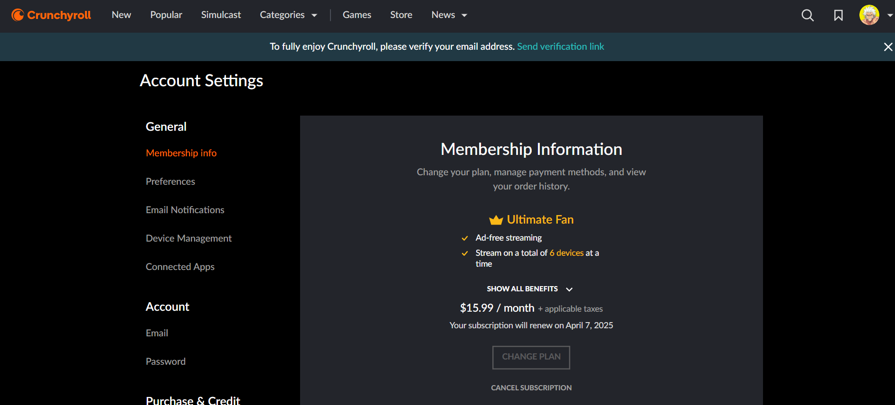The image size is (895, 405).
Task: Expand the News dropdown menu
Action: (449, 15)
